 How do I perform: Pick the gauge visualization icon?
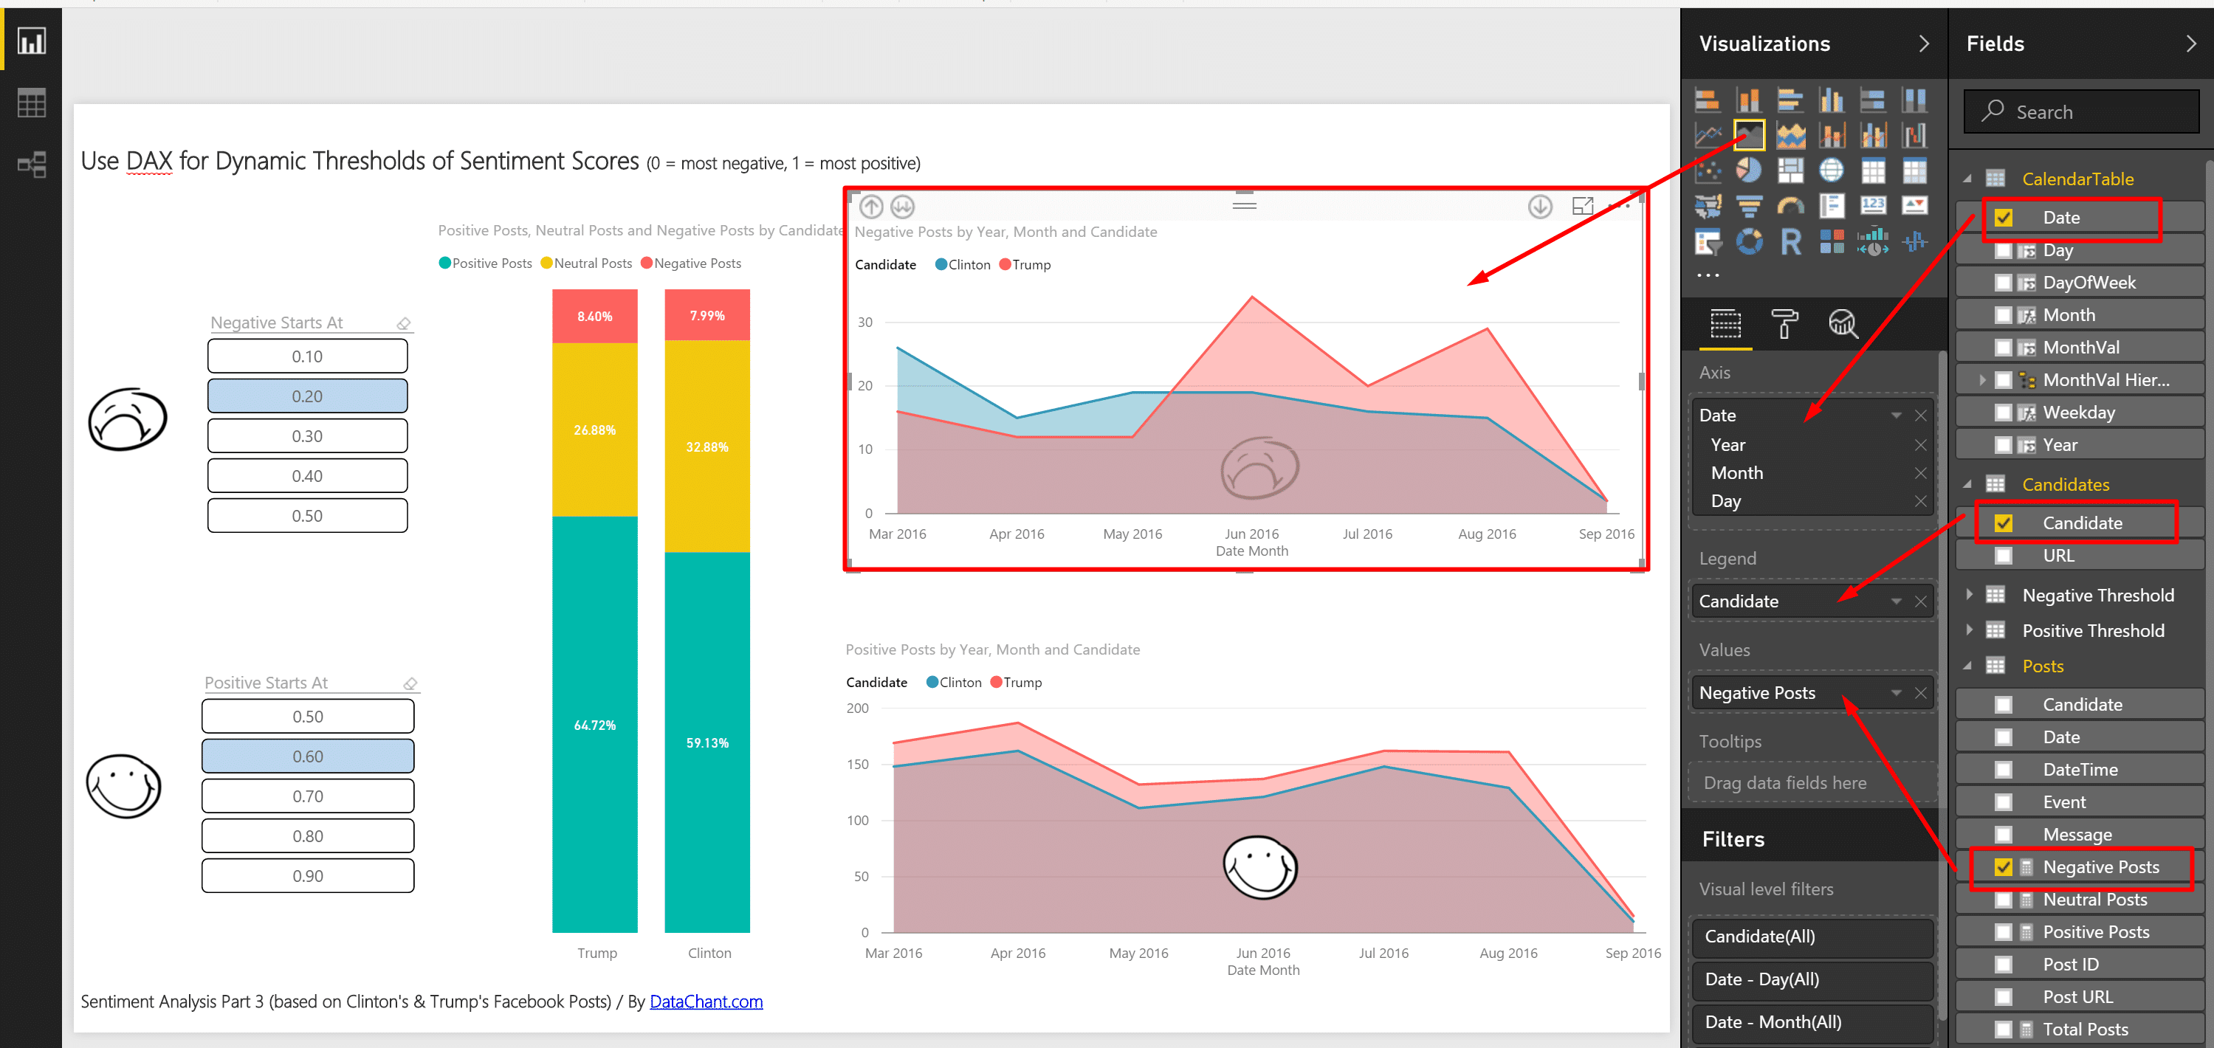pos(1790,206)
